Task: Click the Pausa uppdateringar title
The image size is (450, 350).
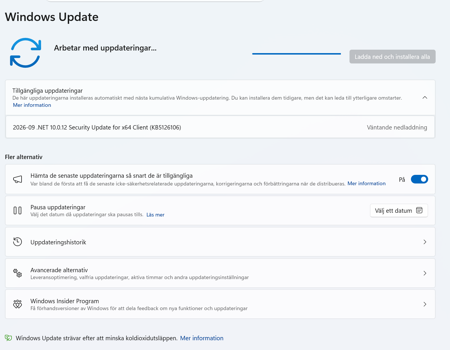Action: 58,207
